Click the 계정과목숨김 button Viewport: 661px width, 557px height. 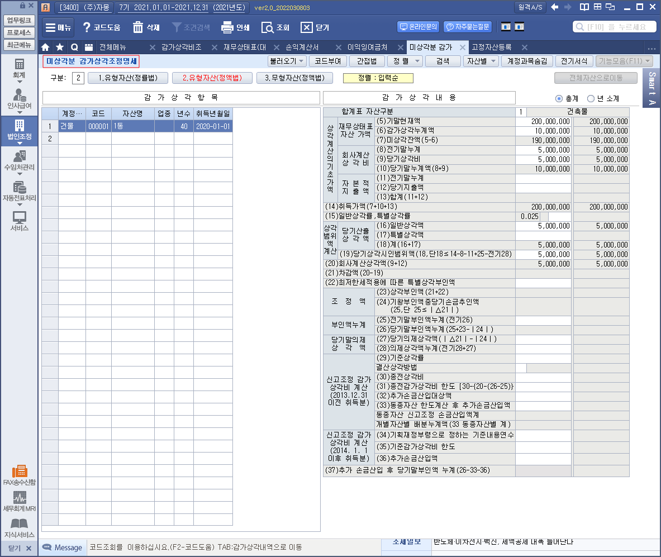tap(527, 61)
